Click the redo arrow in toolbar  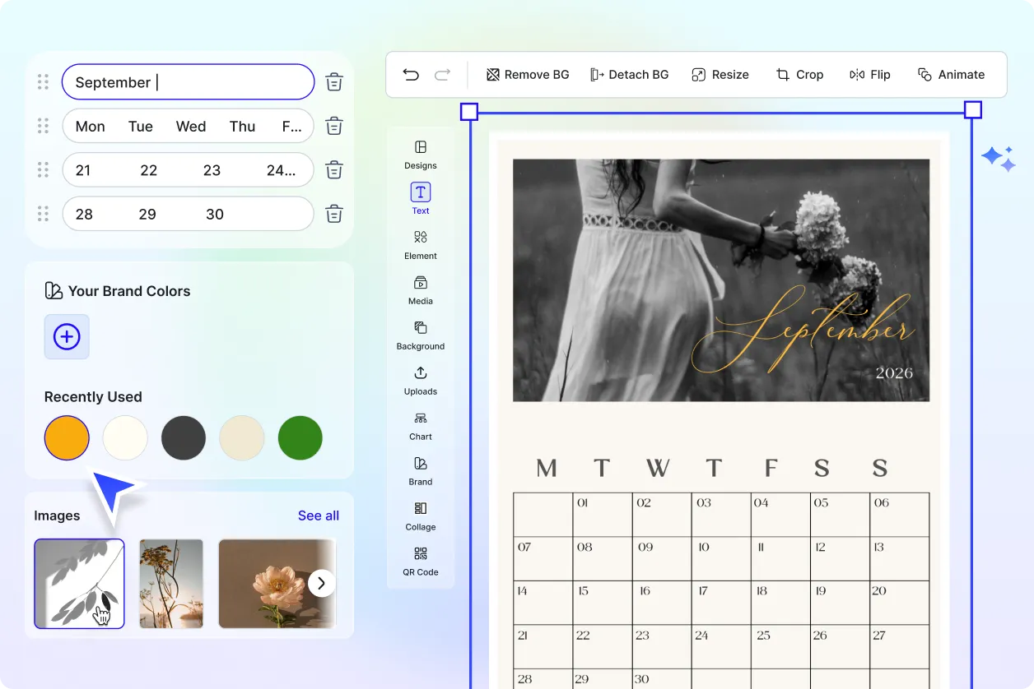point(442,75)
